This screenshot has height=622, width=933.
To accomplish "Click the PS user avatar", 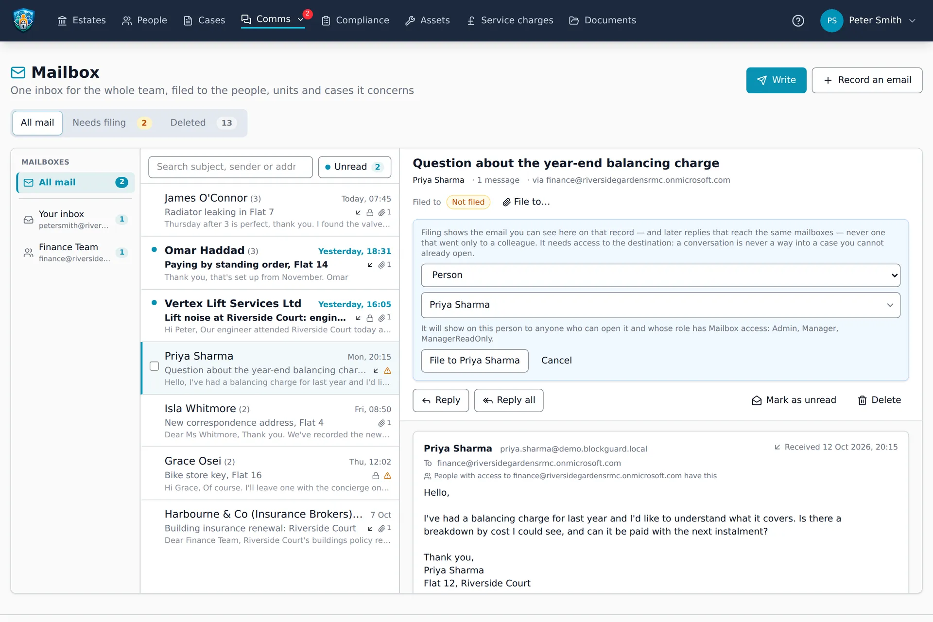I will click(x=831, y=20).
